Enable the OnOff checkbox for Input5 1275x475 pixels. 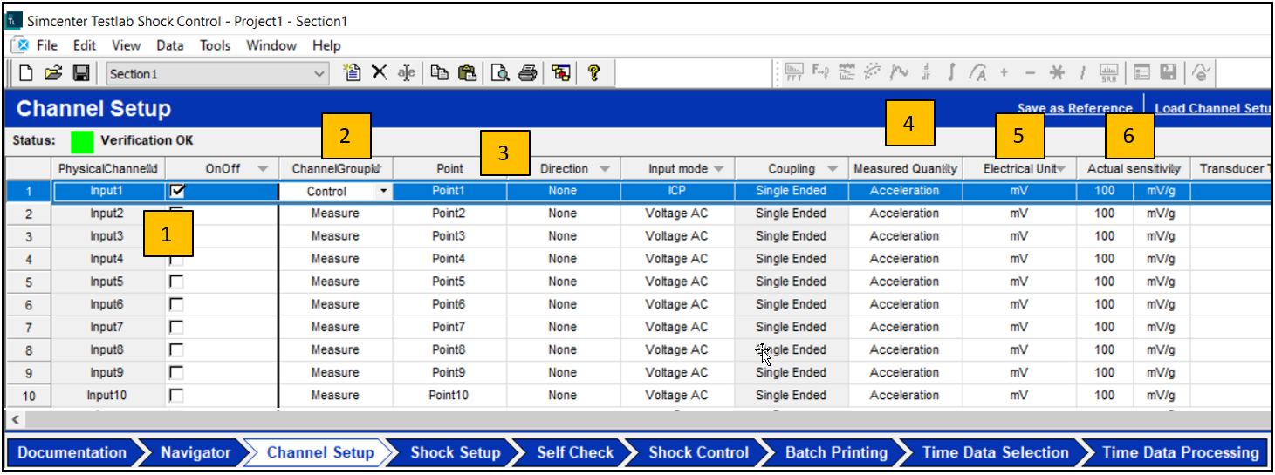[x=176, y=282]
